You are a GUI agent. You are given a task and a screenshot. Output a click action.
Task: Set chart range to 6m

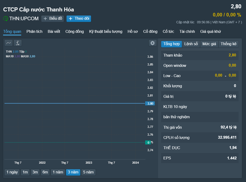point(45,172)
